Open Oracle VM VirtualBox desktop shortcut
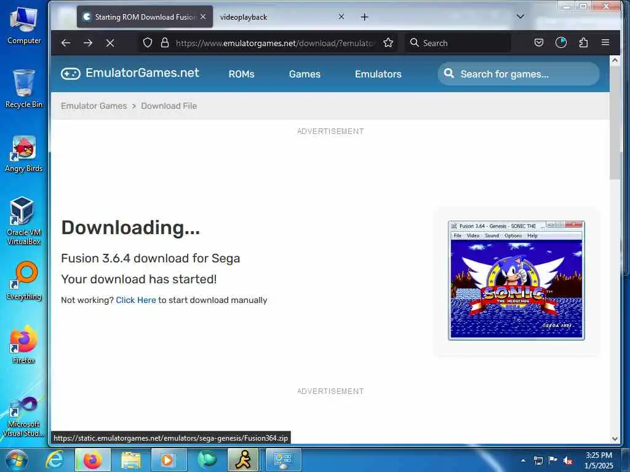 [24, 221]
